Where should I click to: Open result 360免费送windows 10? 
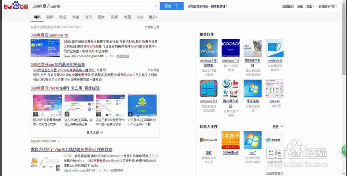point(49,35)
